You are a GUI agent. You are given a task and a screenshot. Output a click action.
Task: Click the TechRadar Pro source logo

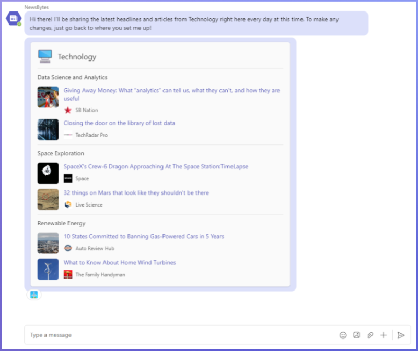point(68,135)
